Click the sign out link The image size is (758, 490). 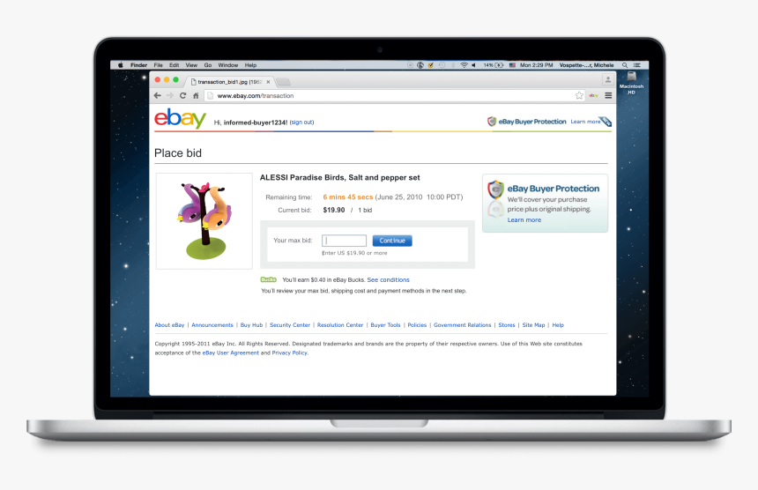(x=301, y=122)
